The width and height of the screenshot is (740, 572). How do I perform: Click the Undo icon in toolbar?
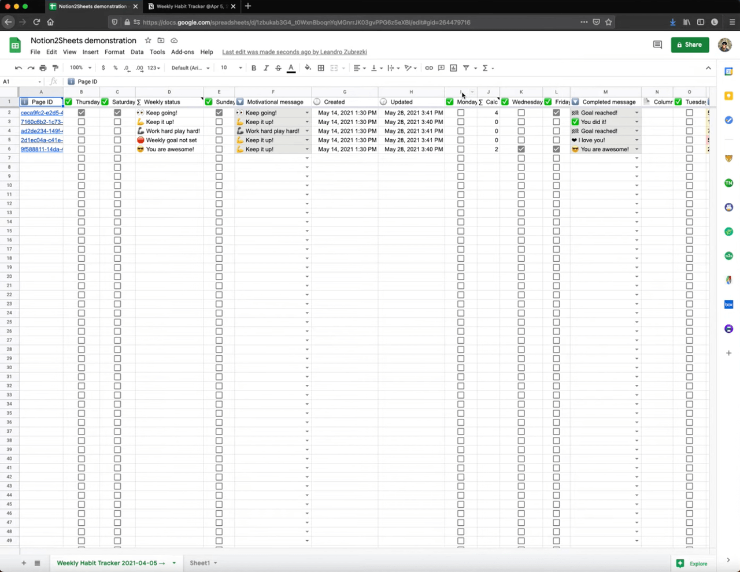pos(18,68)
